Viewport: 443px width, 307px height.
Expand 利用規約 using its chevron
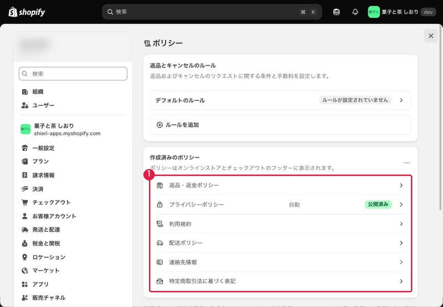pyautogui.click(x=401, y=224)
